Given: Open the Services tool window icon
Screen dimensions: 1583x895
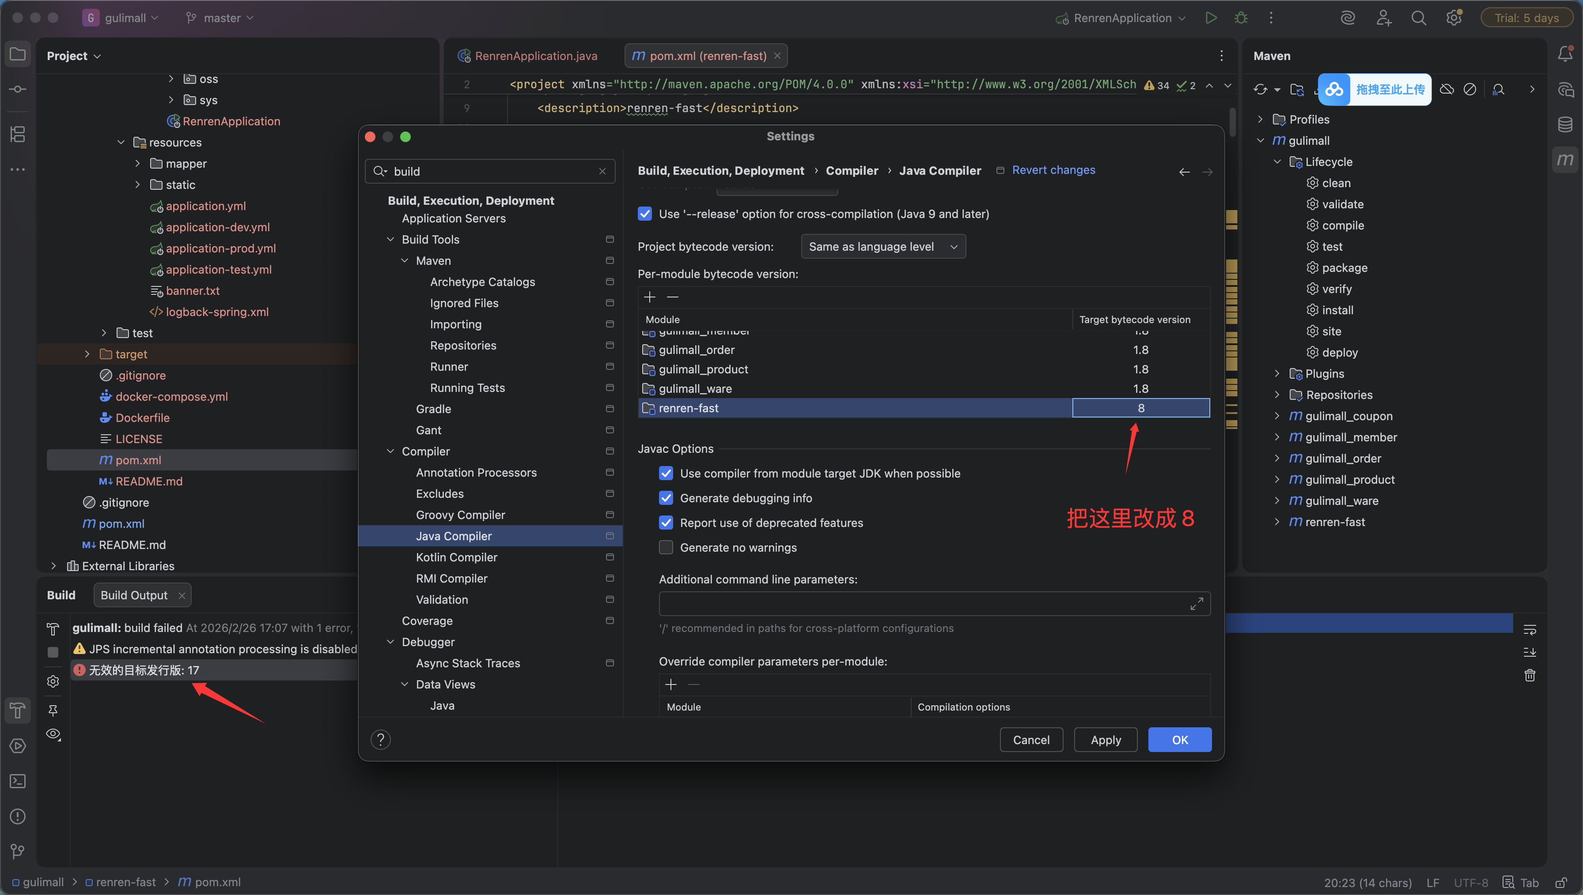Looking at the screenshot, I should (18, 746).
